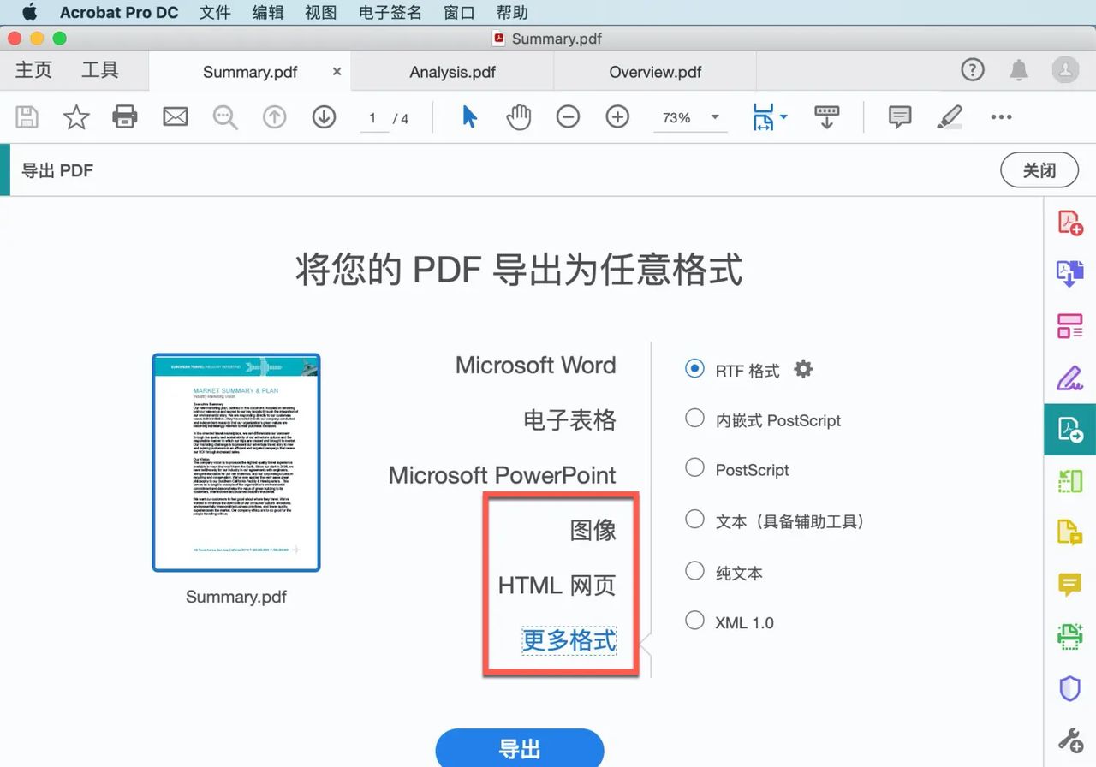Image resolution: width=1096 pixels, height=767 pixels.
Task: Choose 电子表格 export format
Action: point(570,420)
